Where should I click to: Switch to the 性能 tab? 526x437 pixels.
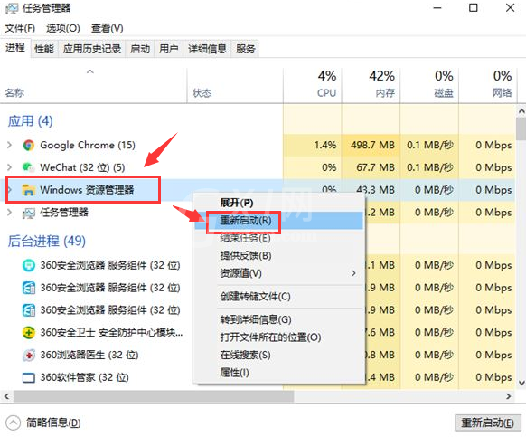[44, 49]
